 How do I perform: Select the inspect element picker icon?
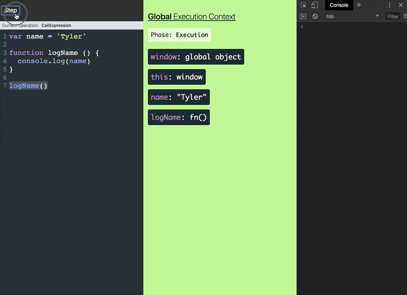(x=303, y=5)
